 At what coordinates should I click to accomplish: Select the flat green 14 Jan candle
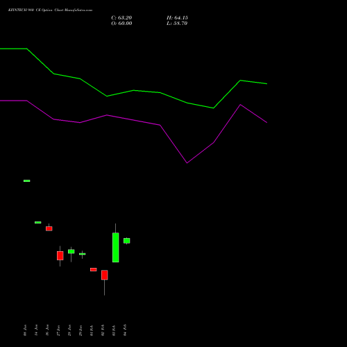38,222
